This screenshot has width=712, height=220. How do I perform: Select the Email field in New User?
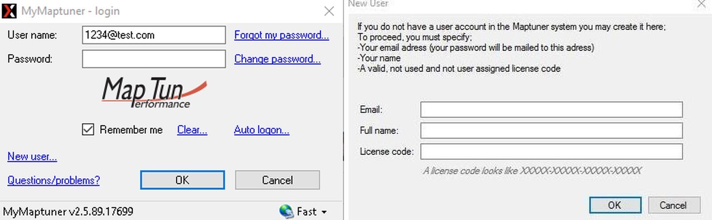pos(551,109)
